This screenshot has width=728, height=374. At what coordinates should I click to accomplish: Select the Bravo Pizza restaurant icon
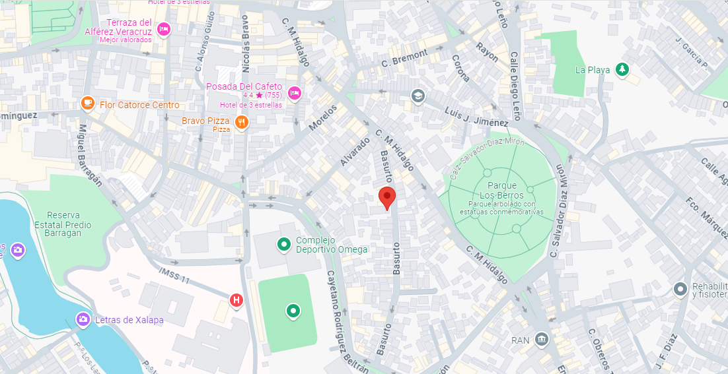pos(241,122)
